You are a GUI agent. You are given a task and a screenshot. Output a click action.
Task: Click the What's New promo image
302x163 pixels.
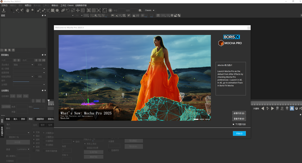pyautogui.click(x=135, y=78)
